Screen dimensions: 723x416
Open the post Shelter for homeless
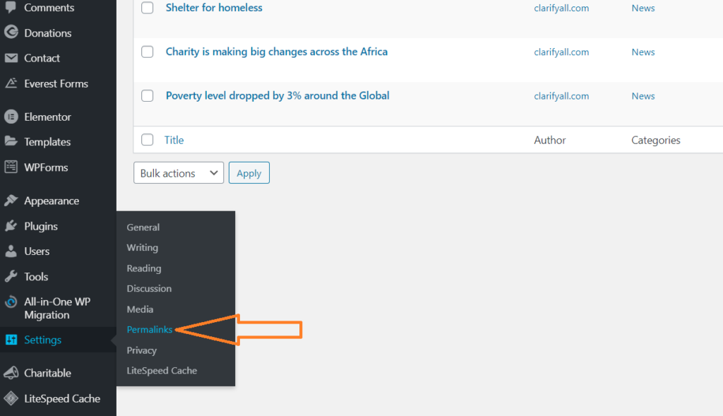(214, 7)
